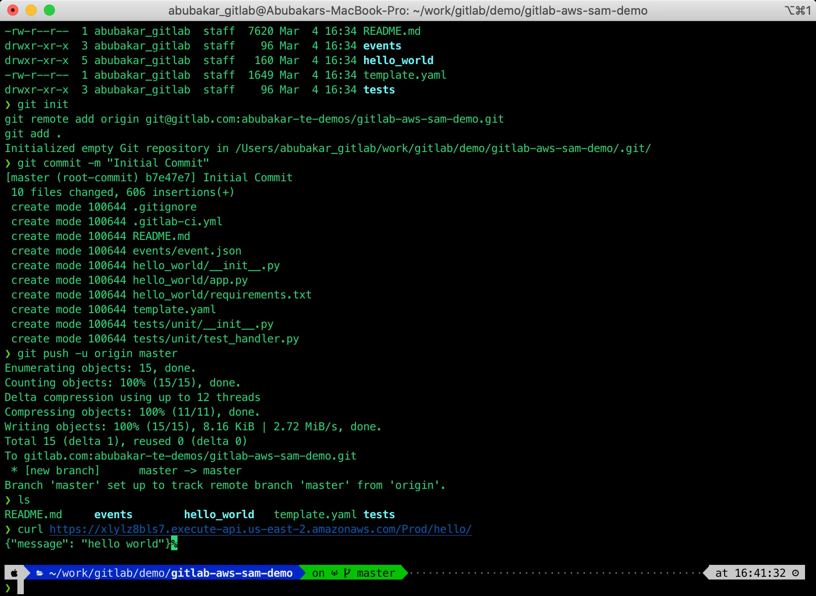Viewport: 816px width, 596px height.
Task: Click the ⌥⌘1 shortcut indicator in title bar
Action: [797, 11]
